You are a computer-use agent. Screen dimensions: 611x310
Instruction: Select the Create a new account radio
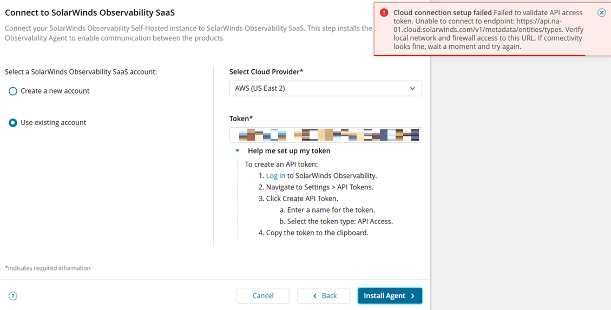[13, 91]
